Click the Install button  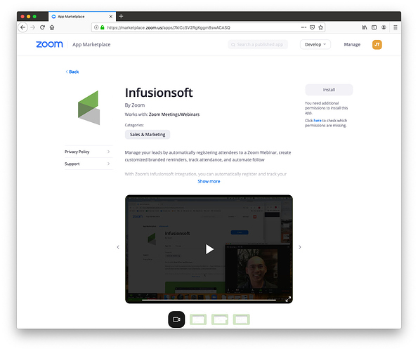point(329,90)
